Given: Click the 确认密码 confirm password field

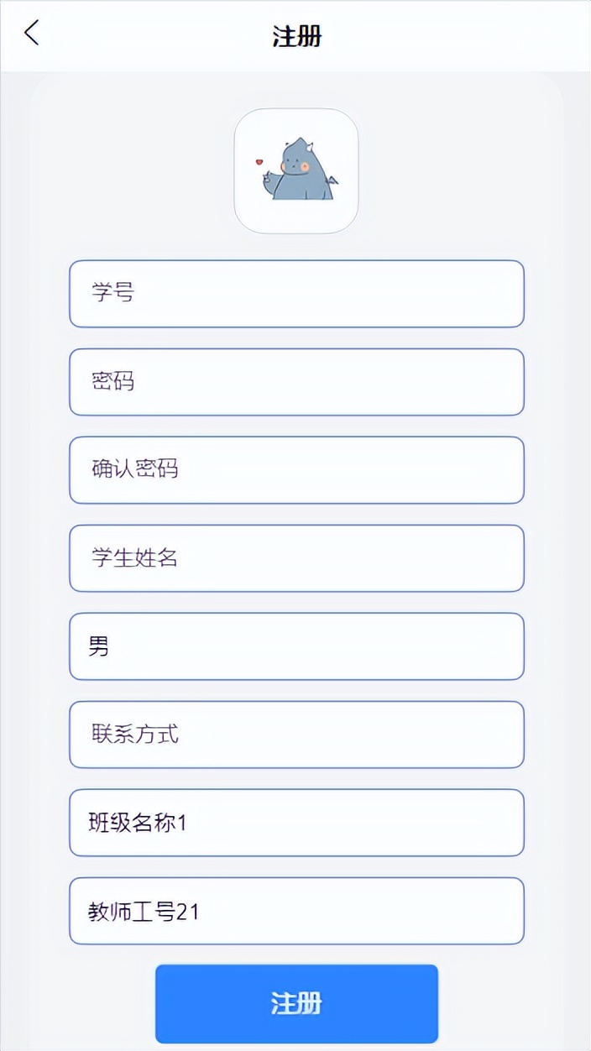Looking at the screenshot, I should (x=295, y=470).
